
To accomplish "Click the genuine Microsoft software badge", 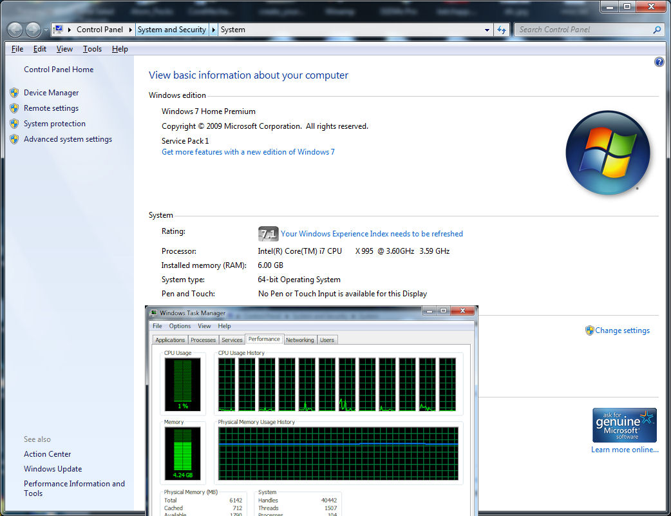I will coord(625,425).
